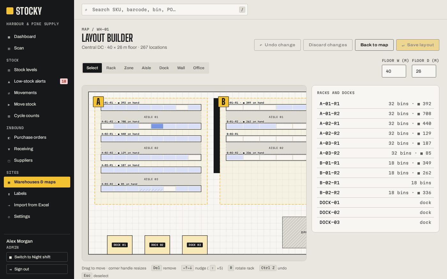Select B-02-R1 in racks list

point(375,183)
